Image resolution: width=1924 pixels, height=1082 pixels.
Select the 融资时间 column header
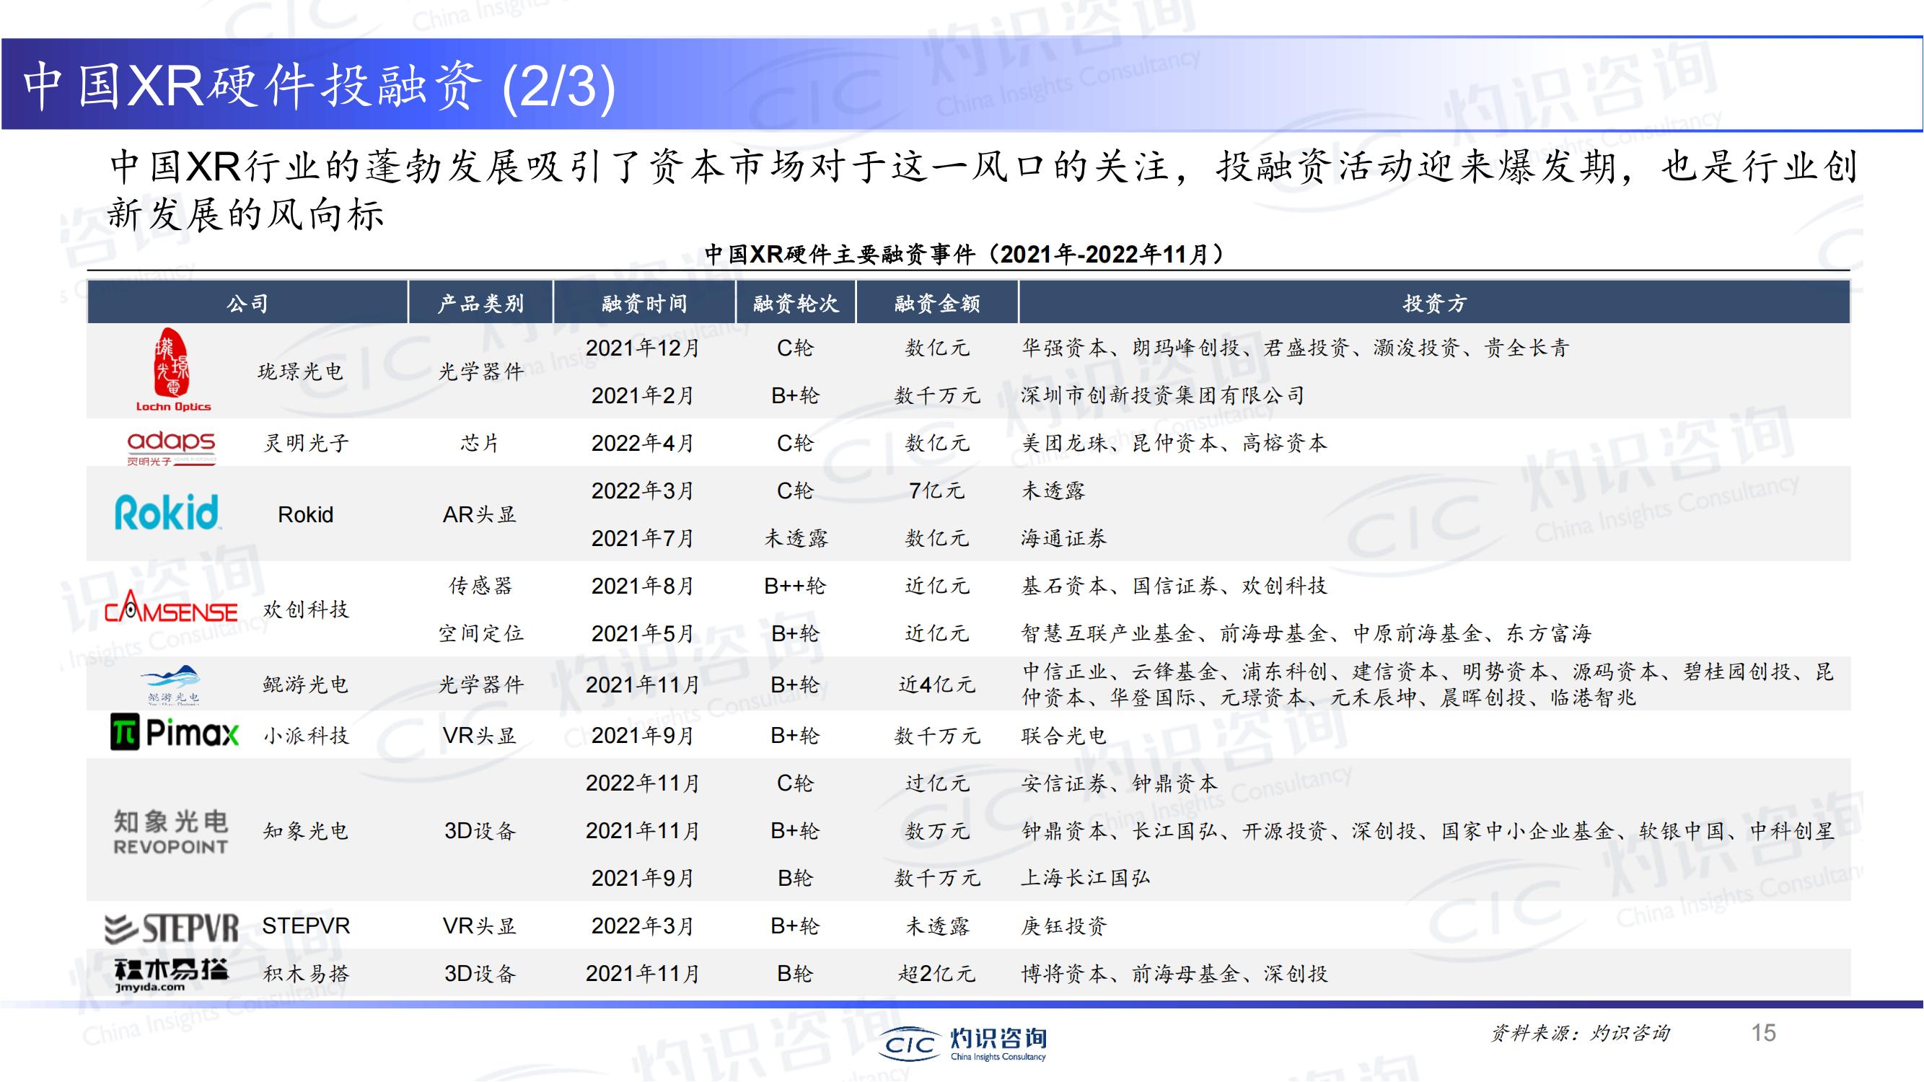[x=643, y=303]
